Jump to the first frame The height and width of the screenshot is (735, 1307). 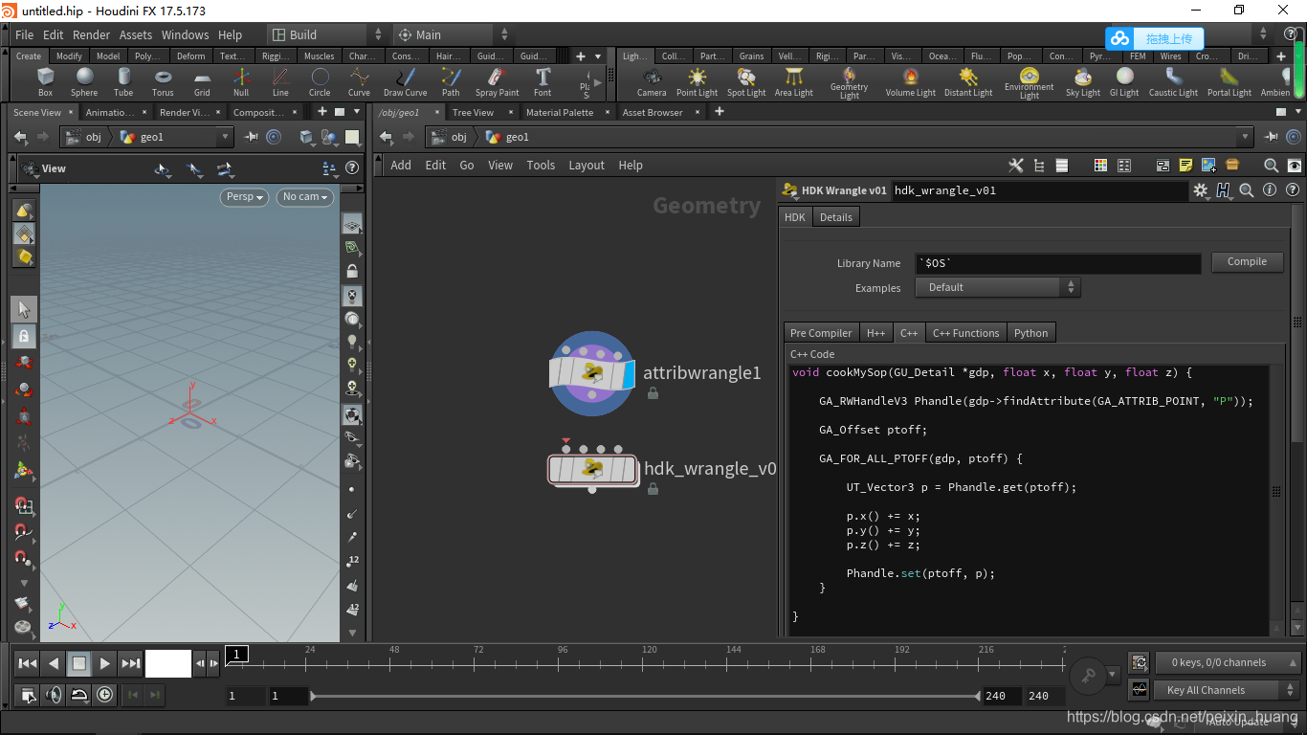pos(28,663)
